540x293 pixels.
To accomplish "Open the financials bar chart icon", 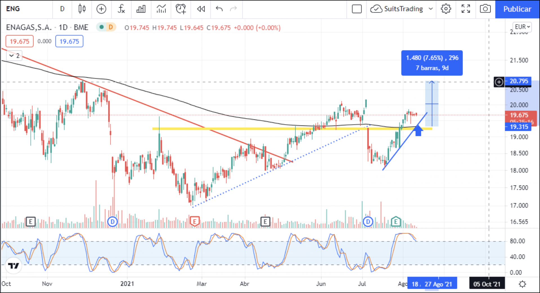I will pos(141,9).
